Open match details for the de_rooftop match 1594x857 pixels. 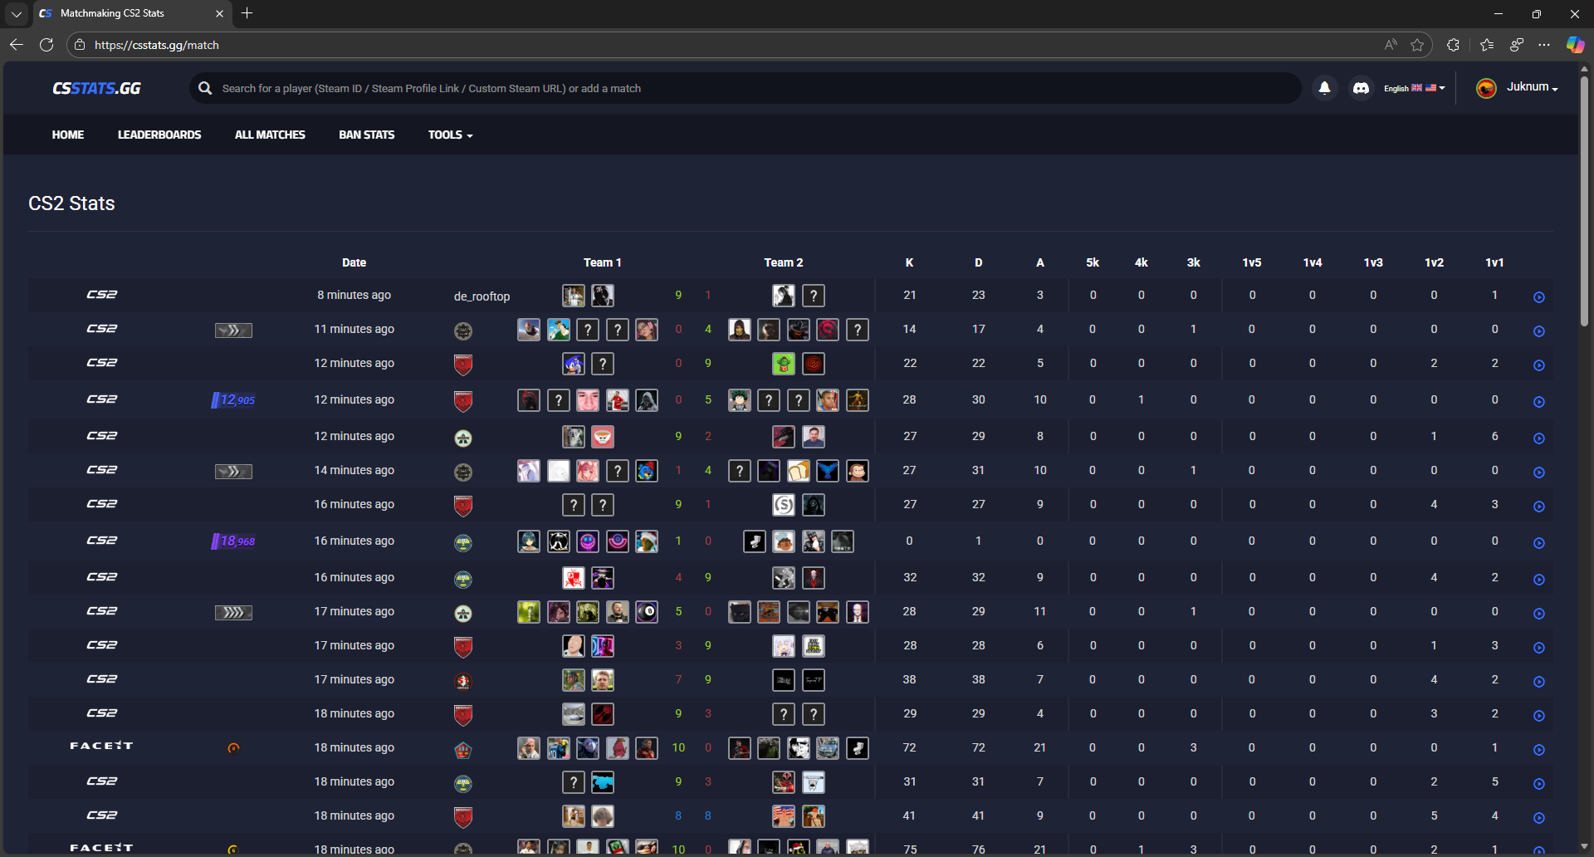click(1538, 297)
